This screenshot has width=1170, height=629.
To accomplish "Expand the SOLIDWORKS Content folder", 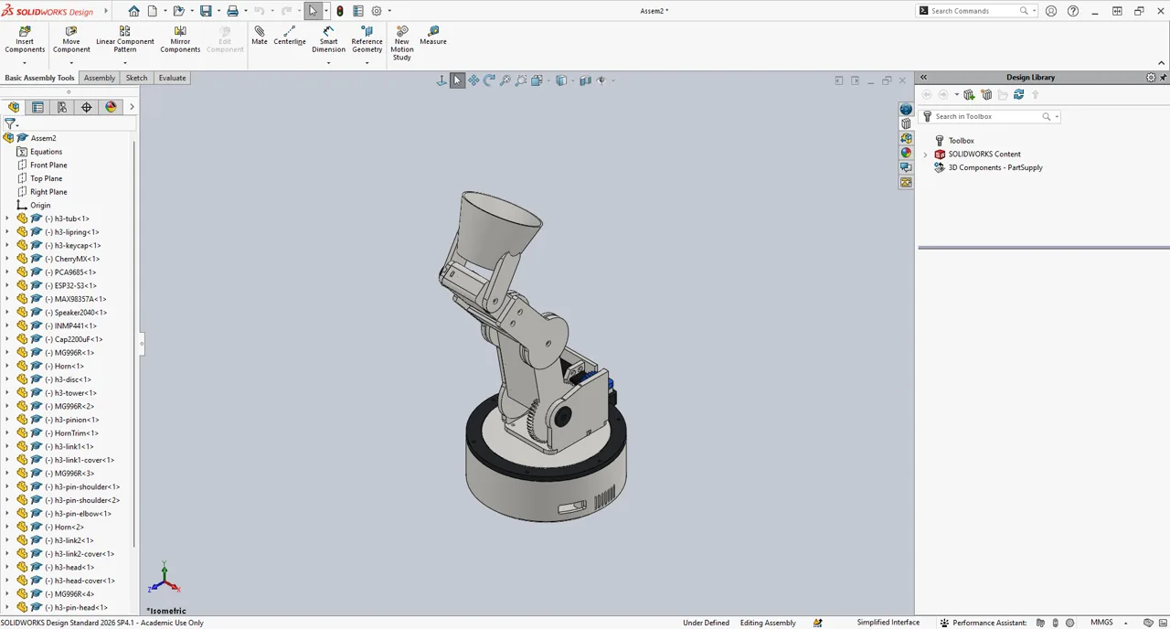I will pos(925,155).
